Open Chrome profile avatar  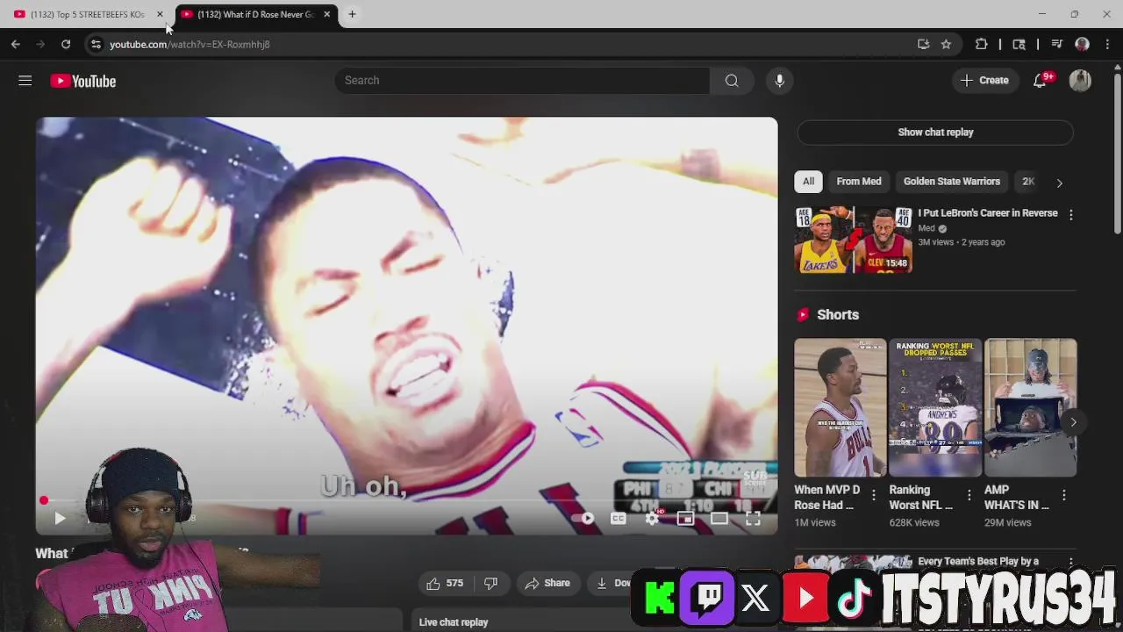point(1082,44)
